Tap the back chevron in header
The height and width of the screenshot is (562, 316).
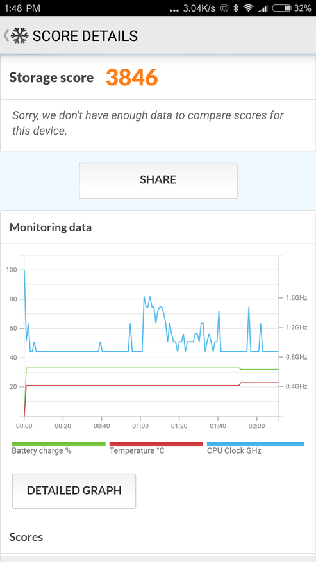6,36
